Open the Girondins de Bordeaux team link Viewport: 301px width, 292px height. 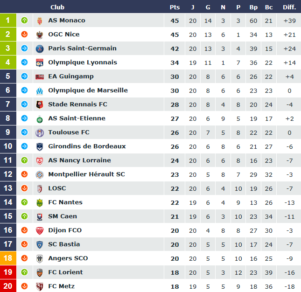[x=87, y=146]
